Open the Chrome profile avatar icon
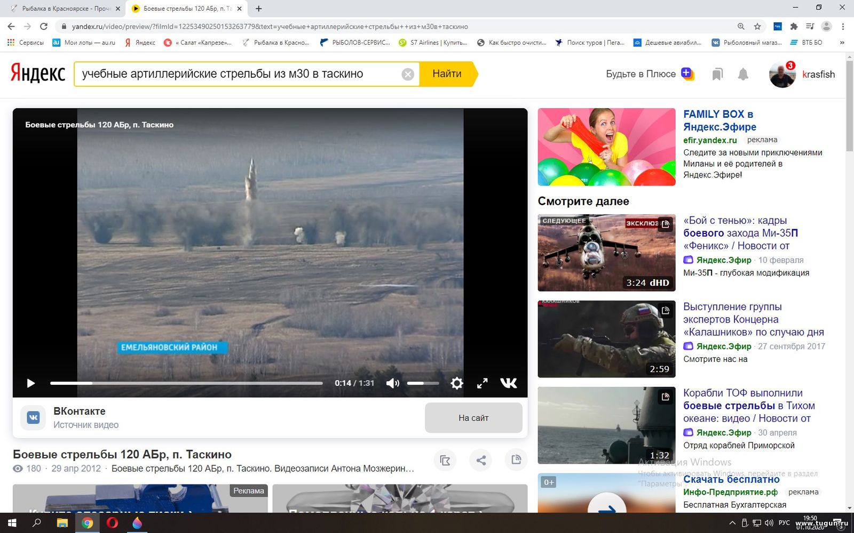 [x=826, y=26]
